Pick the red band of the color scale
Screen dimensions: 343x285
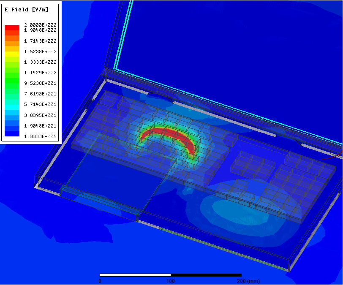12,27
